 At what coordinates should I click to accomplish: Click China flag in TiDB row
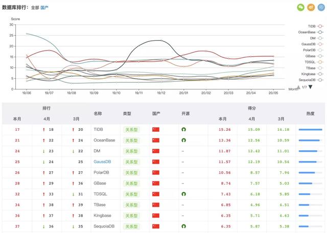(156, 130)
